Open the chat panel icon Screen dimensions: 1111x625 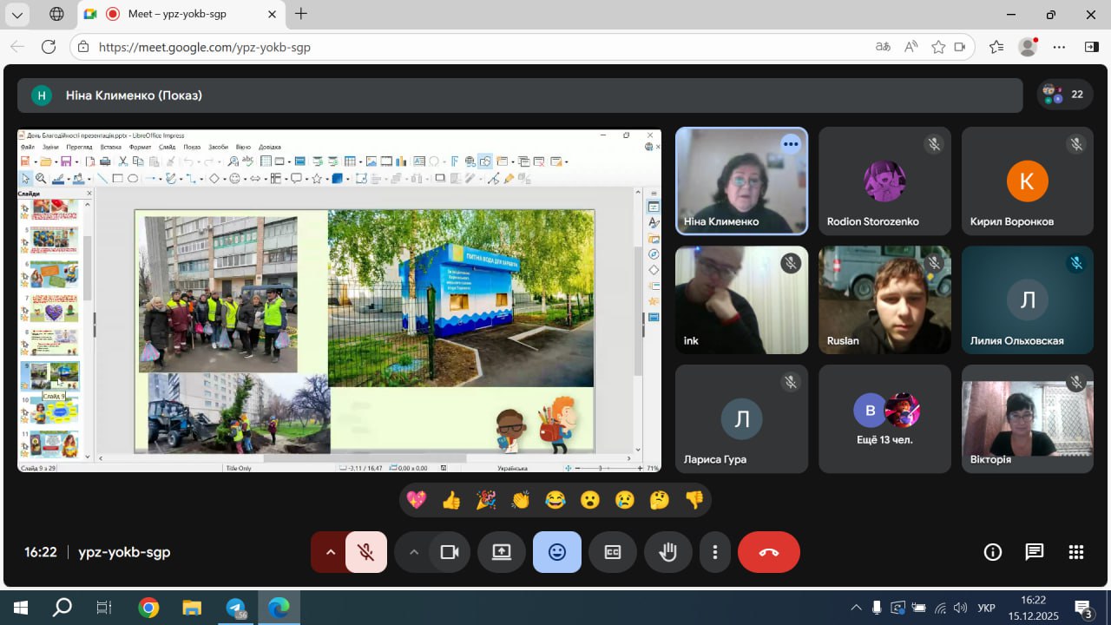1034,552
